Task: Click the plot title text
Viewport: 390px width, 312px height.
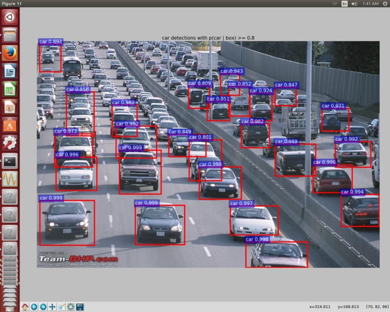Action: click(x=208, y=38)
